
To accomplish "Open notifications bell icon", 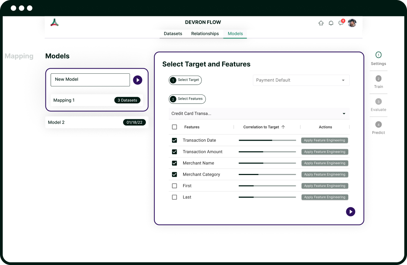I will (x=331, y=23).
